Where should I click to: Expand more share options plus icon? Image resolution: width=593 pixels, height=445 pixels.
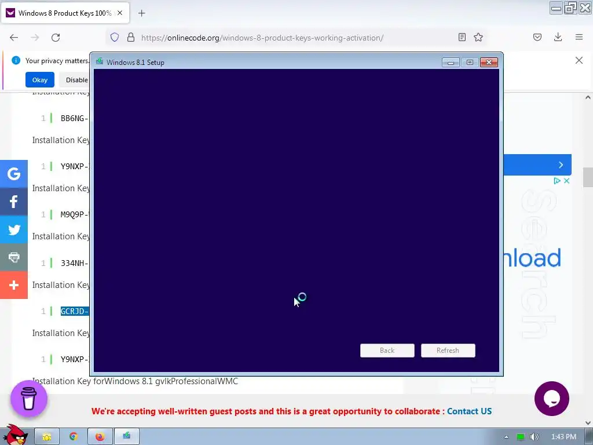coord(14,285)
